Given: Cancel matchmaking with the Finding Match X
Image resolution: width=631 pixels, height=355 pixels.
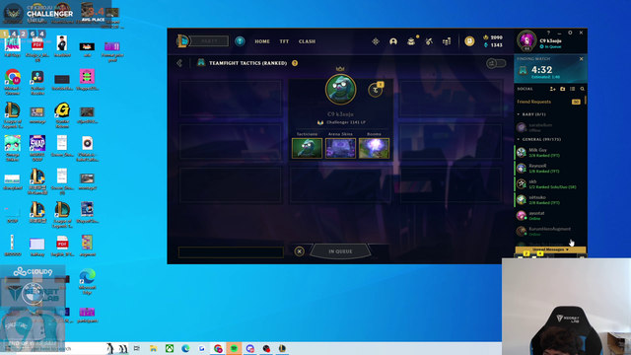Looking at the screenshot, I should tap(581, 59).
